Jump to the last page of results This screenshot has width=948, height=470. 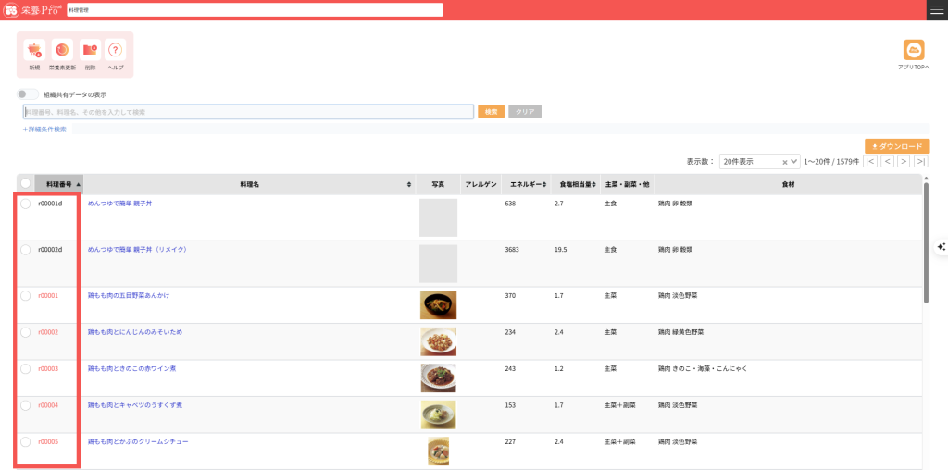[x=920, y=161]
